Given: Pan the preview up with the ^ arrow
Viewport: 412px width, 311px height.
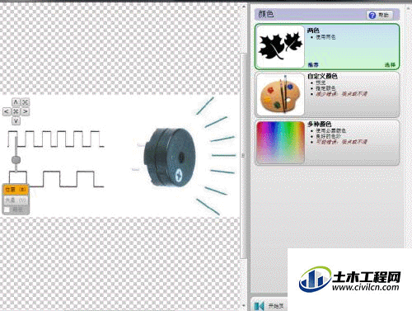Looking at the screenshot, I should (16, 102).
